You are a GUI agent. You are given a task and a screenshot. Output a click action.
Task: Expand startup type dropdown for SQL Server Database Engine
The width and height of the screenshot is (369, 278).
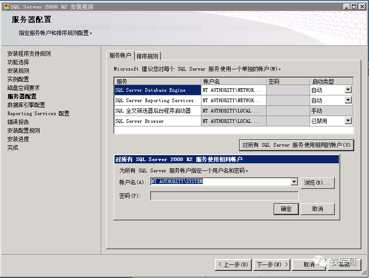click(x=348, y=90)
